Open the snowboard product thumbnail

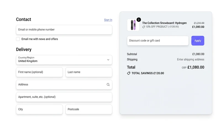pyautogui.click(x=133, y=25)
